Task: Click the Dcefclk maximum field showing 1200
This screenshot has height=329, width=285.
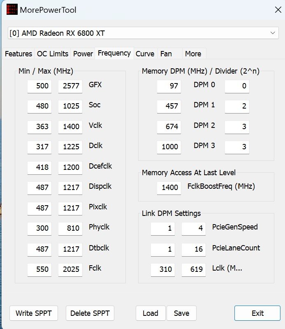Action: coord(70,167)
